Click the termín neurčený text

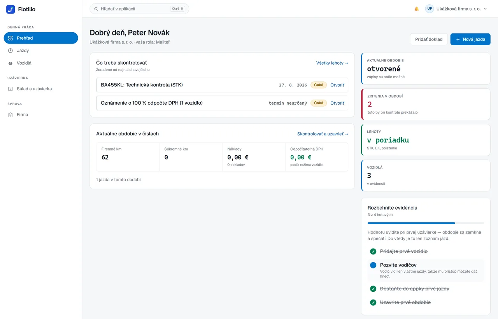[x=288, y=103]
